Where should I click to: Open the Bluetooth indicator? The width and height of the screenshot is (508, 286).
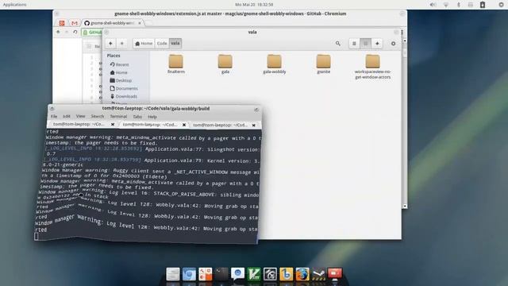pos(459,5)
